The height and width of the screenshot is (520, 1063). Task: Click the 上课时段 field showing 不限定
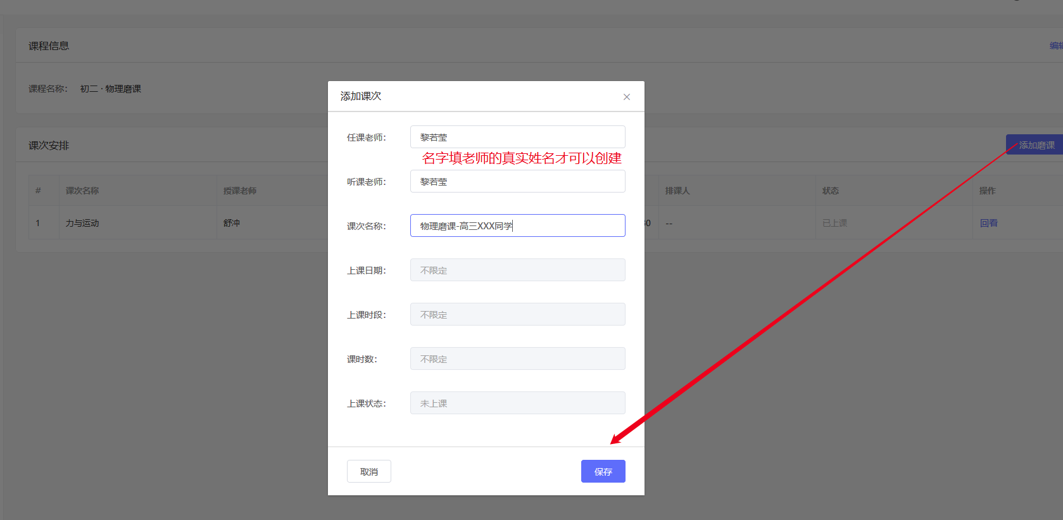click(x=517, y=314)
